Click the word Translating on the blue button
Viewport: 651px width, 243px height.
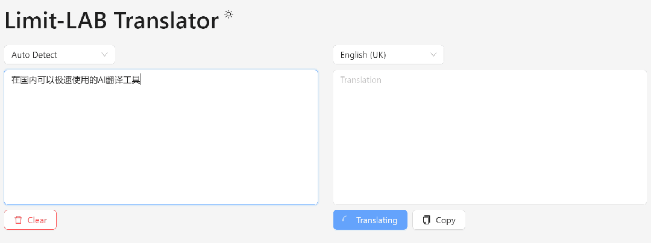377,220
